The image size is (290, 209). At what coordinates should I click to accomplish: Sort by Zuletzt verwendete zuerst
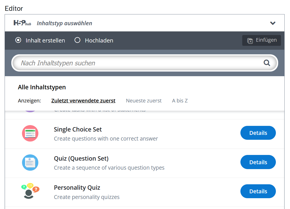[x=83, y=101]
